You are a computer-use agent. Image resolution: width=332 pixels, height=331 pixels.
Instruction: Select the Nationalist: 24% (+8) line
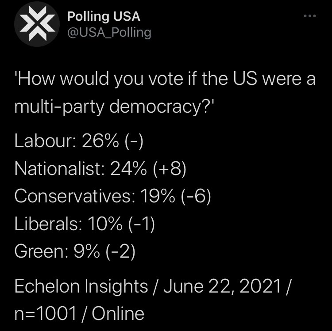click(100, 169)
